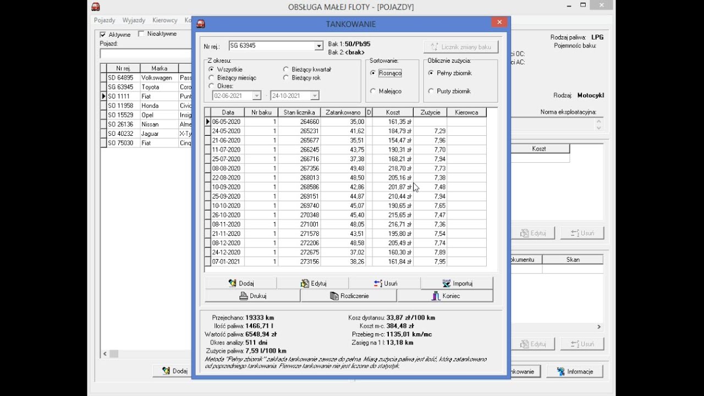Click odometer value 269740

pyautogui.click(x=299, y=206)
